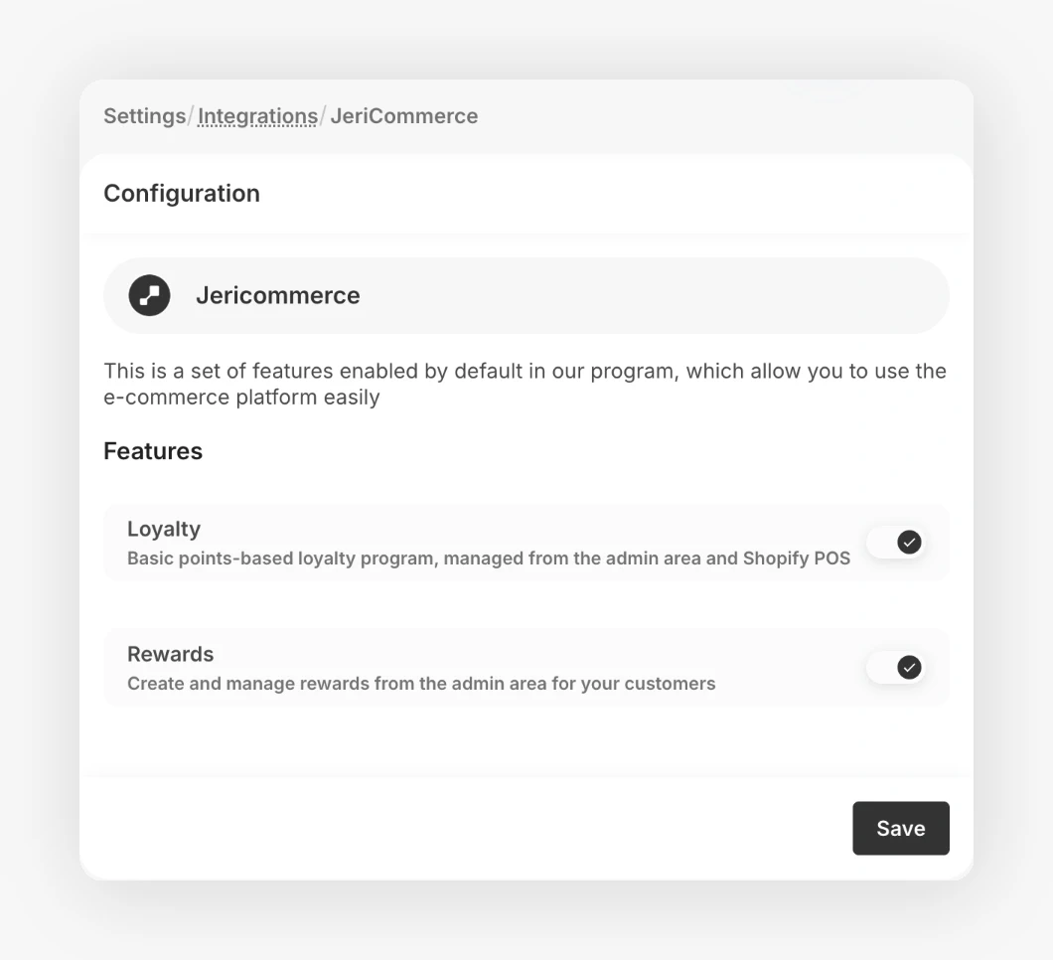Toggle the Loyalty feature switch
Screen dimensions: 1053x960
point(896,543)
